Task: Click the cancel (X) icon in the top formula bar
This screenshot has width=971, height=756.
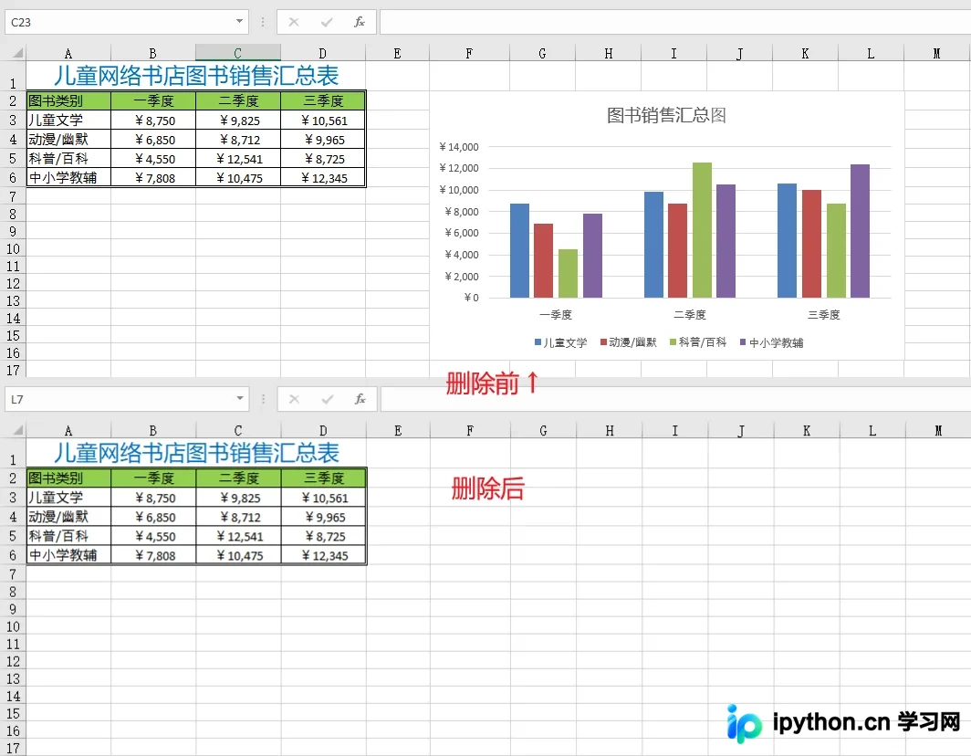Action: coord(294,22)
